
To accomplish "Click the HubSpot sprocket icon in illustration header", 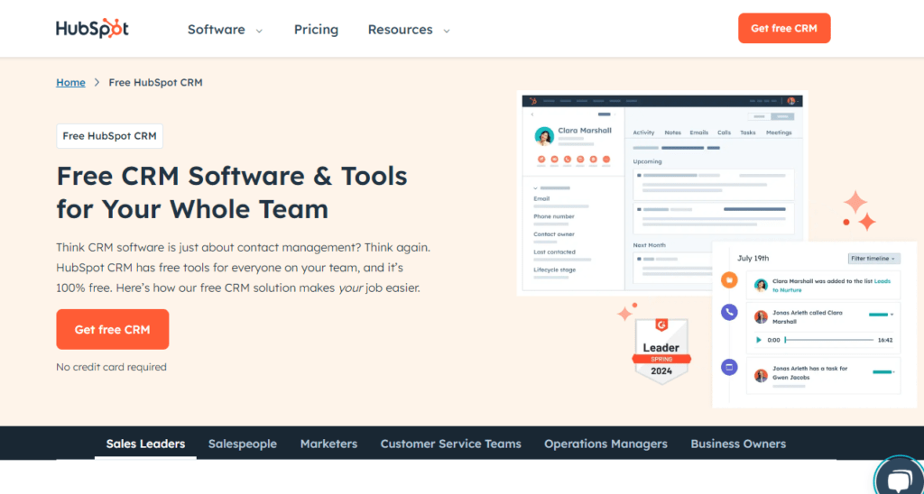I will coord(532,101).
